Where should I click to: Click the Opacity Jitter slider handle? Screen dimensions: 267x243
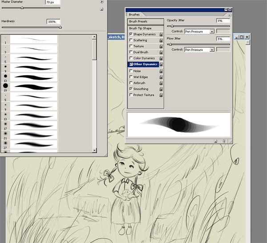[172, 26]
